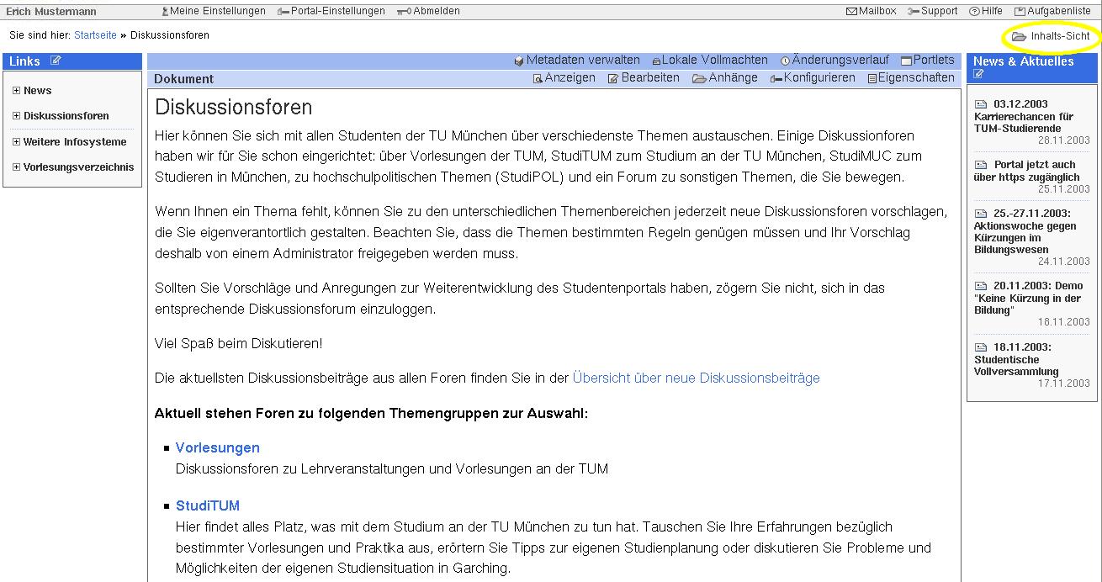The height and width of the screenshot is (582, 1102).
Task: Expand Vorlesungsverzeichnis node
Action: coord(17,167)
